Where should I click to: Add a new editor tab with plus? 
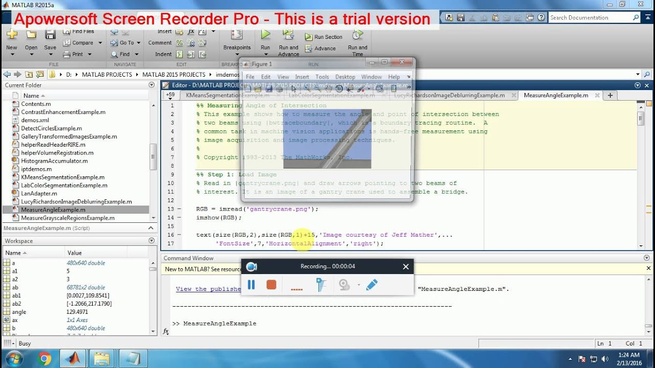pos(610,95)
